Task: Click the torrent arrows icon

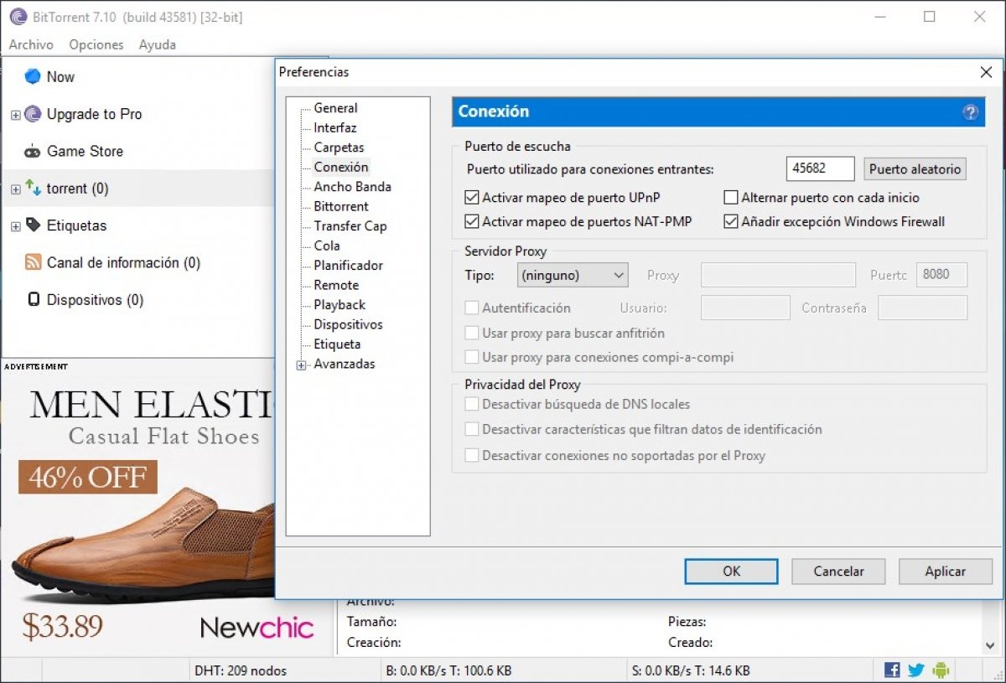Action: (33, 189)
